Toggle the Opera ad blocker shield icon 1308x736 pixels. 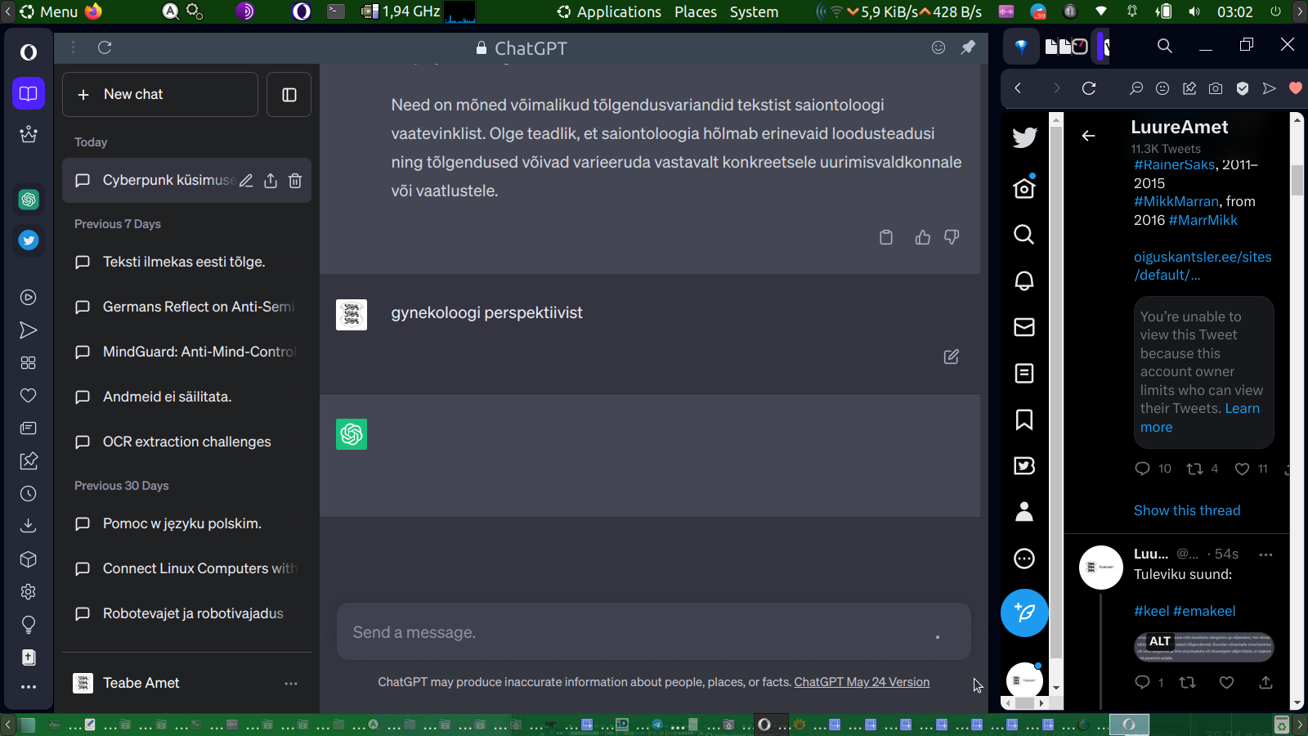[x=1243, y=88]
